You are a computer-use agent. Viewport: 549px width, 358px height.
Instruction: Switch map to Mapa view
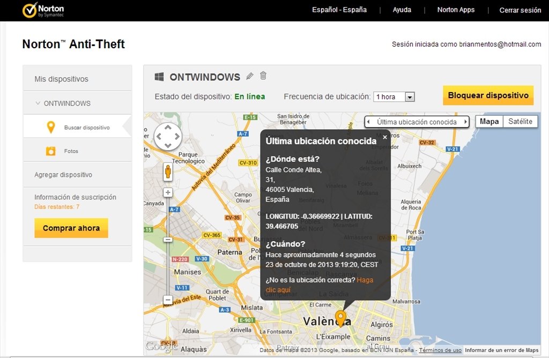tap(489, 122)
